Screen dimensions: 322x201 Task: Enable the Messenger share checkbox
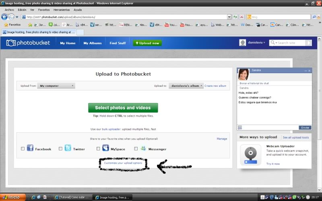point(136,148)
